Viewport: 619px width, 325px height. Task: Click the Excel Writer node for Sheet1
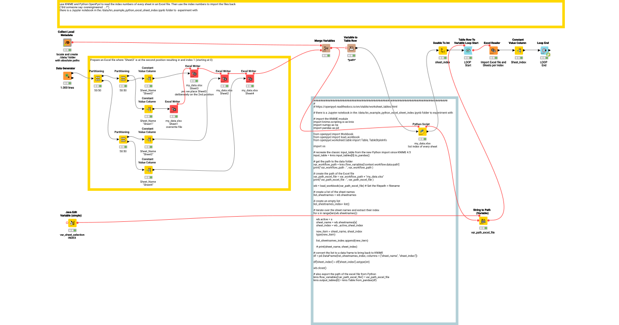(x=174, y=109)
